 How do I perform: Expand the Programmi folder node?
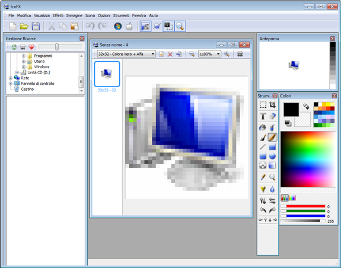[x=24, y=56]
